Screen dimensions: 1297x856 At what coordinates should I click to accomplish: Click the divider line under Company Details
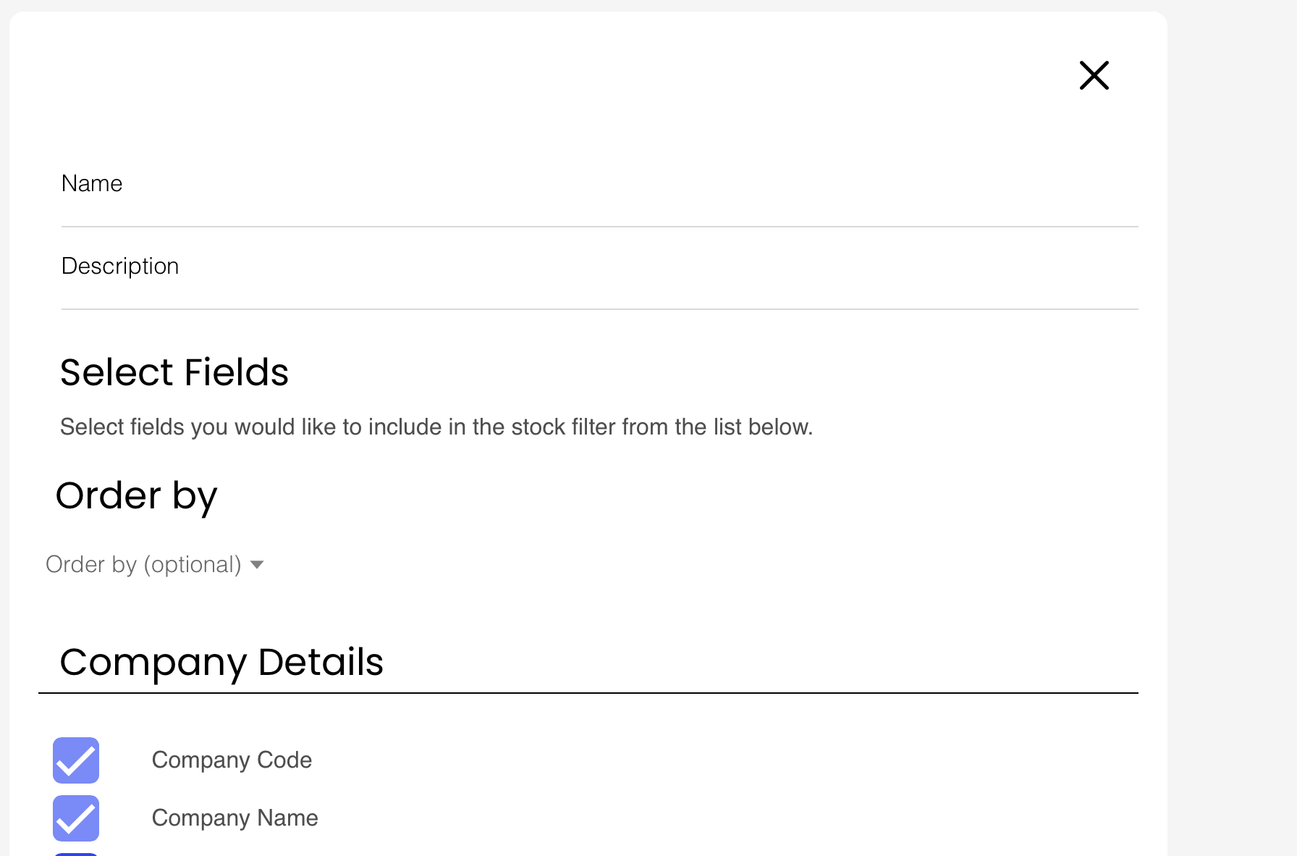click(588, 693)
